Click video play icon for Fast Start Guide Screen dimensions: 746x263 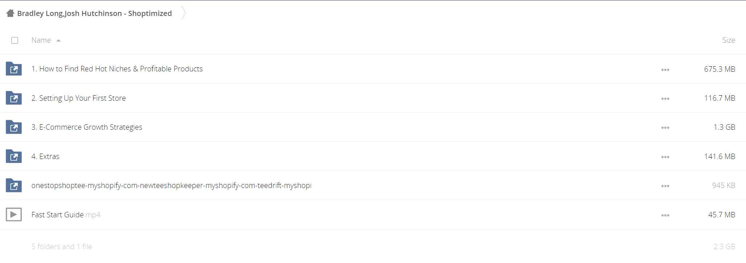pyautogui.click(x=14, y=214)
